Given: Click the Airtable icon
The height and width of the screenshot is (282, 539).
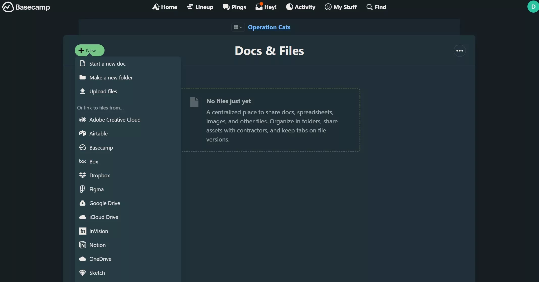Looking at the screenshot, I should pos(82,133).
